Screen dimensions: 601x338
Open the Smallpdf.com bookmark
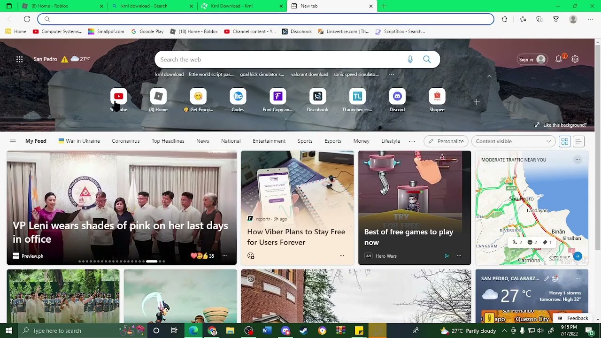pyautogui.click(x=106, y=31)
